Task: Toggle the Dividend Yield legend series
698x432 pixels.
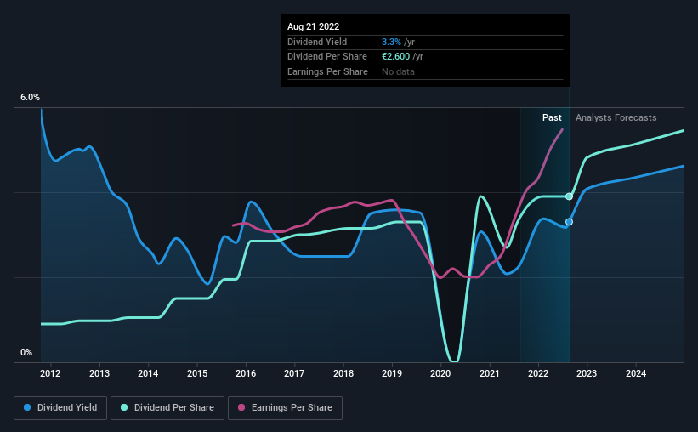Action: [x=60, y=408]
